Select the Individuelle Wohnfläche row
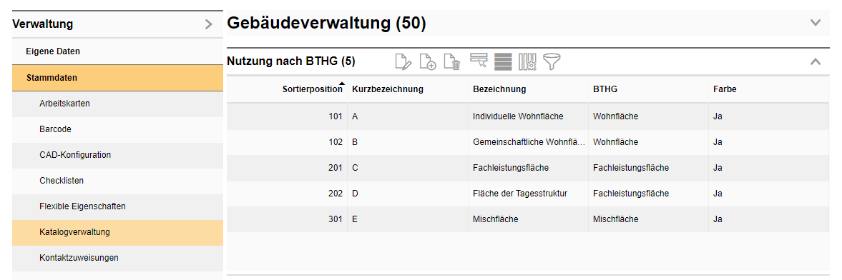This screenshot has width=842, height=280. [528, 116]
